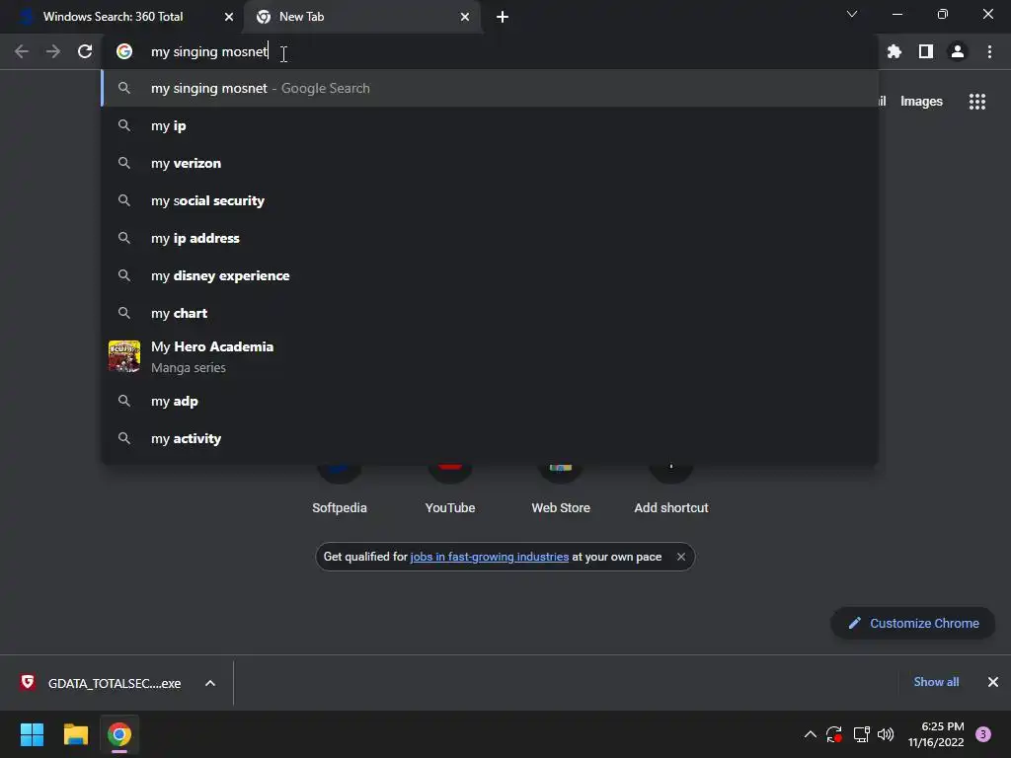The height and width of the screenshot is (758, 1011).
Task: Pick the 'my ip address' suggestion
Action: coord(490,238)
